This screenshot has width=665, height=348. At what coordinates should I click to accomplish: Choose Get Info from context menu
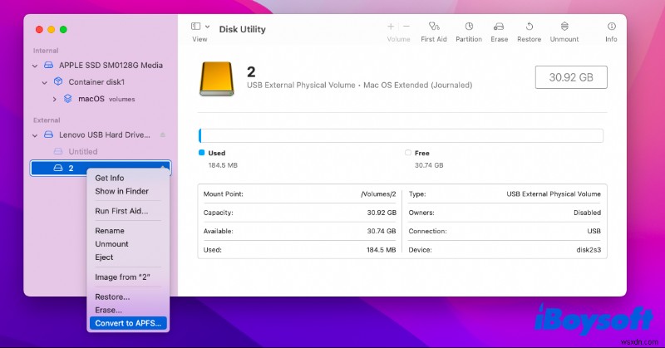110,178
